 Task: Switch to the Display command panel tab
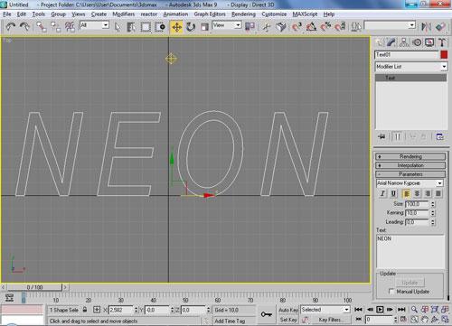(x=429, y=42)
